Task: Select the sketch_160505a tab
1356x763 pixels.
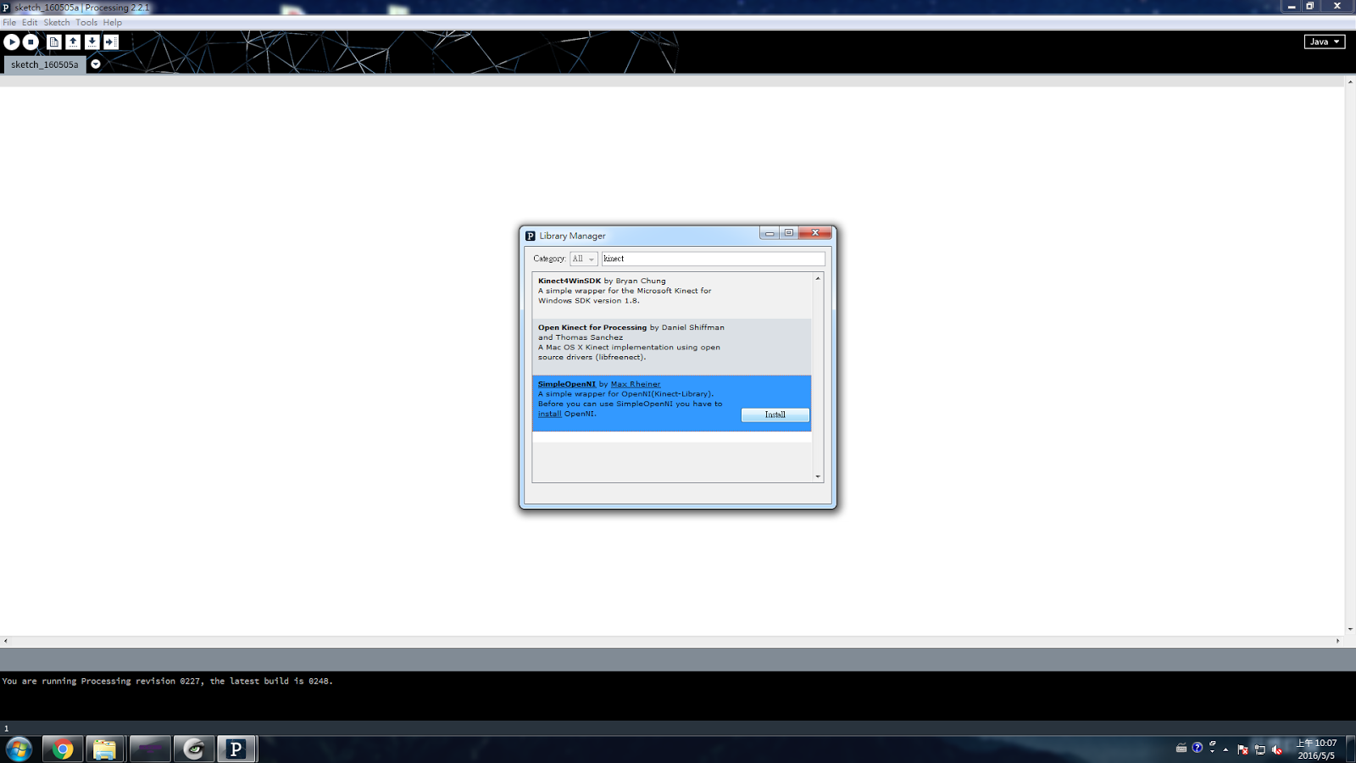Action: coord(44,64)
